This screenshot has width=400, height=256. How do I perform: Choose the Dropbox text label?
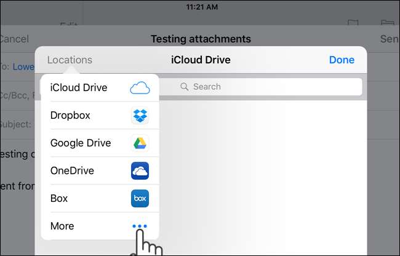[x=70, y=116]
